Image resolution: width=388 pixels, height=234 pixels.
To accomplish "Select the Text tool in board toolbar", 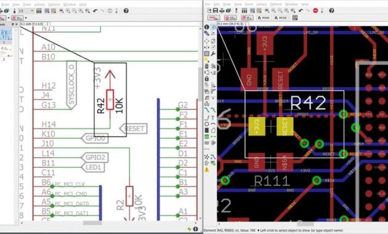I will pyautogui.click(x=213, y=118).
